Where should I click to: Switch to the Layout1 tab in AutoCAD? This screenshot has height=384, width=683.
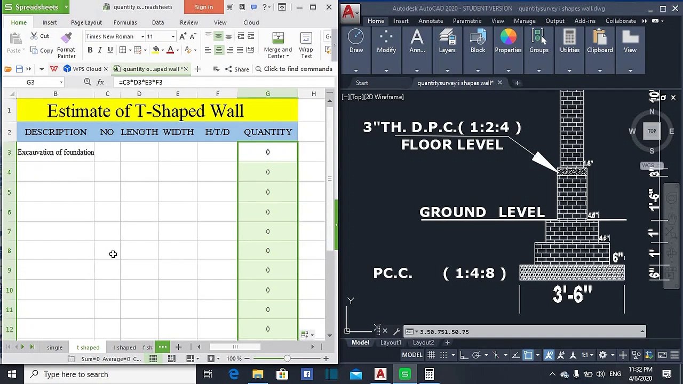pyautogui.click(x=391, y=342)
